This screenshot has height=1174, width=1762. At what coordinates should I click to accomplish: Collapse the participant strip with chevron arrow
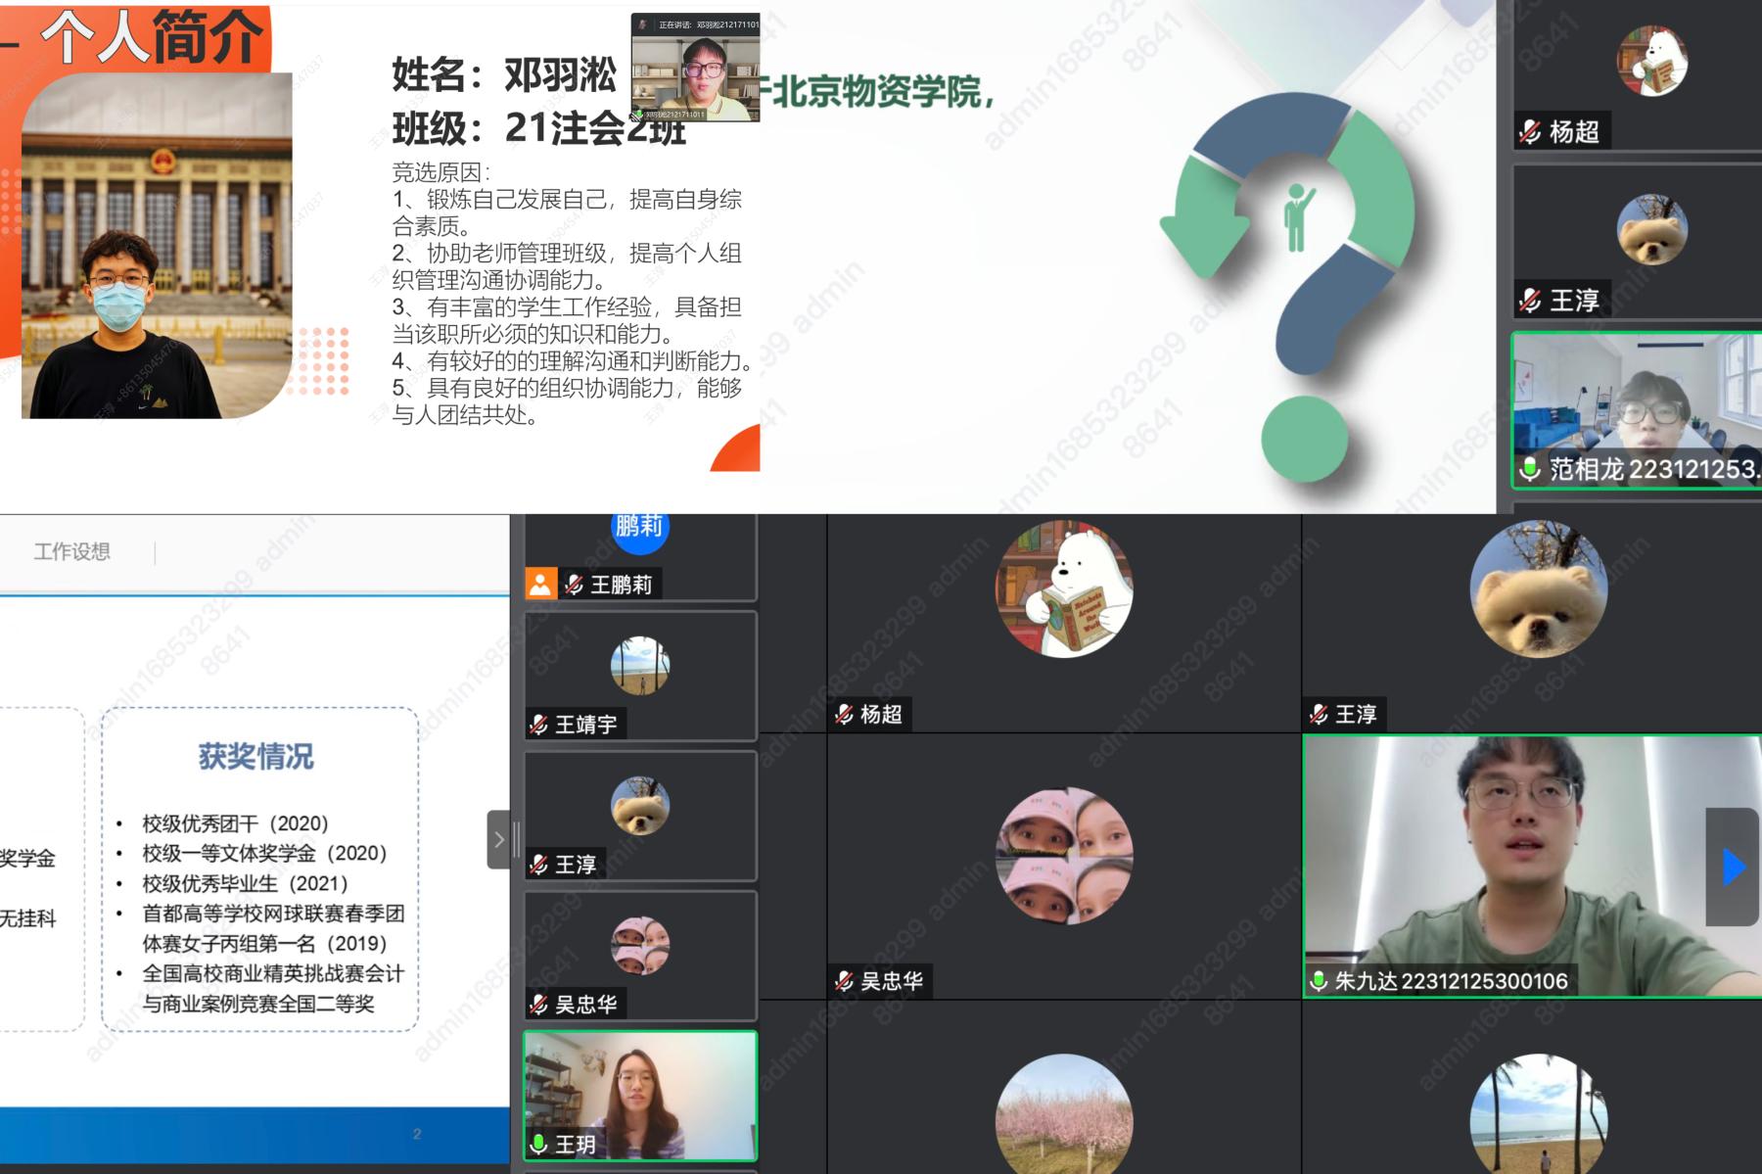coord(498,839)
